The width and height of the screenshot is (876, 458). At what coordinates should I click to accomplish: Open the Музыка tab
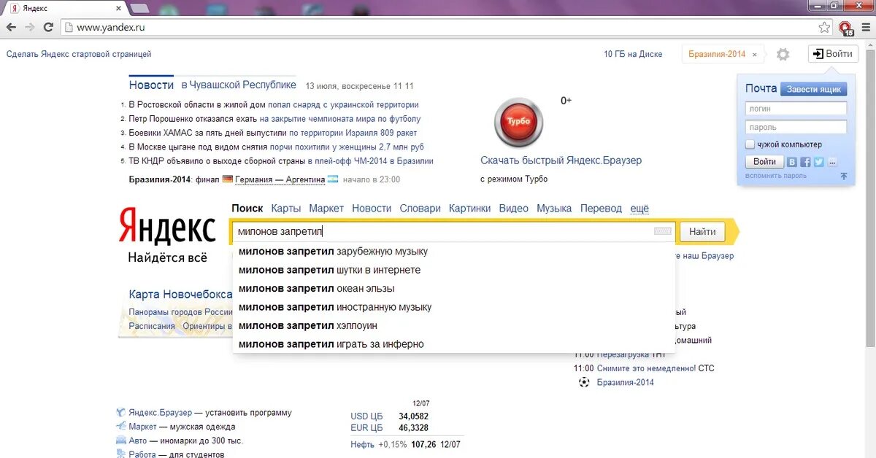554,209
